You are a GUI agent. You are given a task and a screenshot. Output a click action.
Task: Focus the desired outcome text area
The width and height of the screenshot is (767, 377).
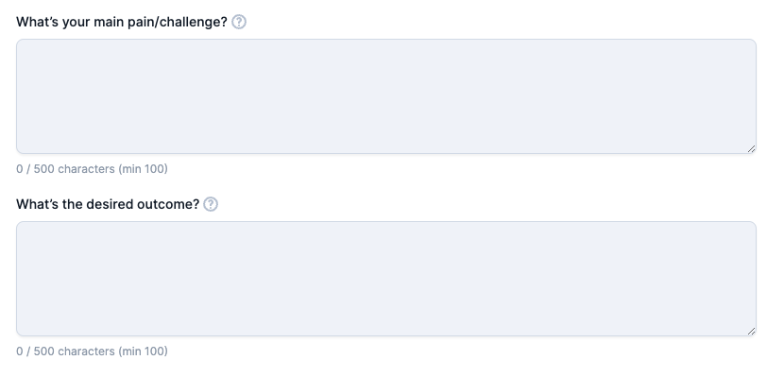click(x=386, y=279)
